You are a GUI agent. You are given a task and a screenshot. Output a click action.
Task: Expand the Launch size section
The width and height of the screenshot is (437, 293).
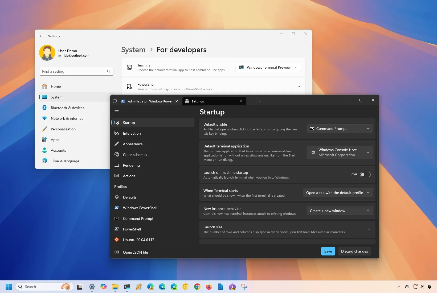click(x=287, y=229)
